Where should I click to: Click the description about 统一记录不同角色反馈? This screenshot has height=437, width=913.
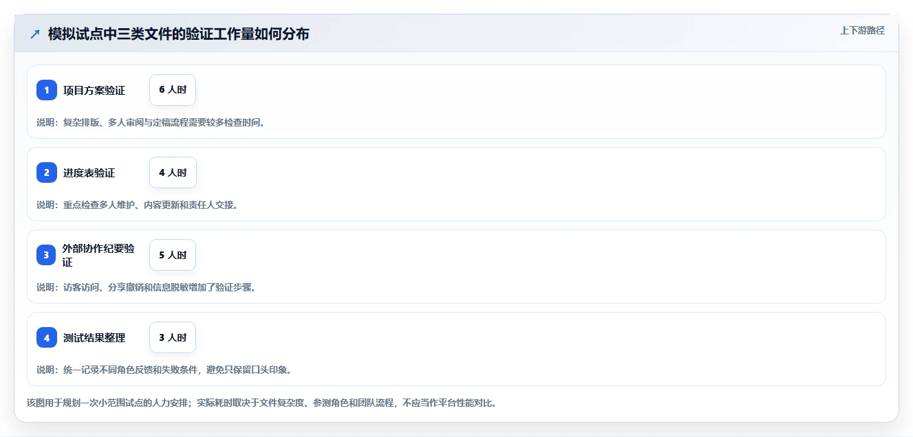pyautogui.click(x=164, y=370)
